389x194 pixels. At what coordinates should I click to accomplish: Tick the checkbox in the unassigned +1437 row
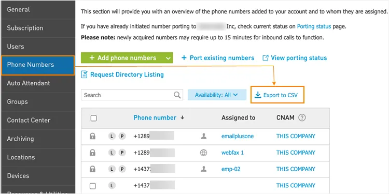coord(92,186)
